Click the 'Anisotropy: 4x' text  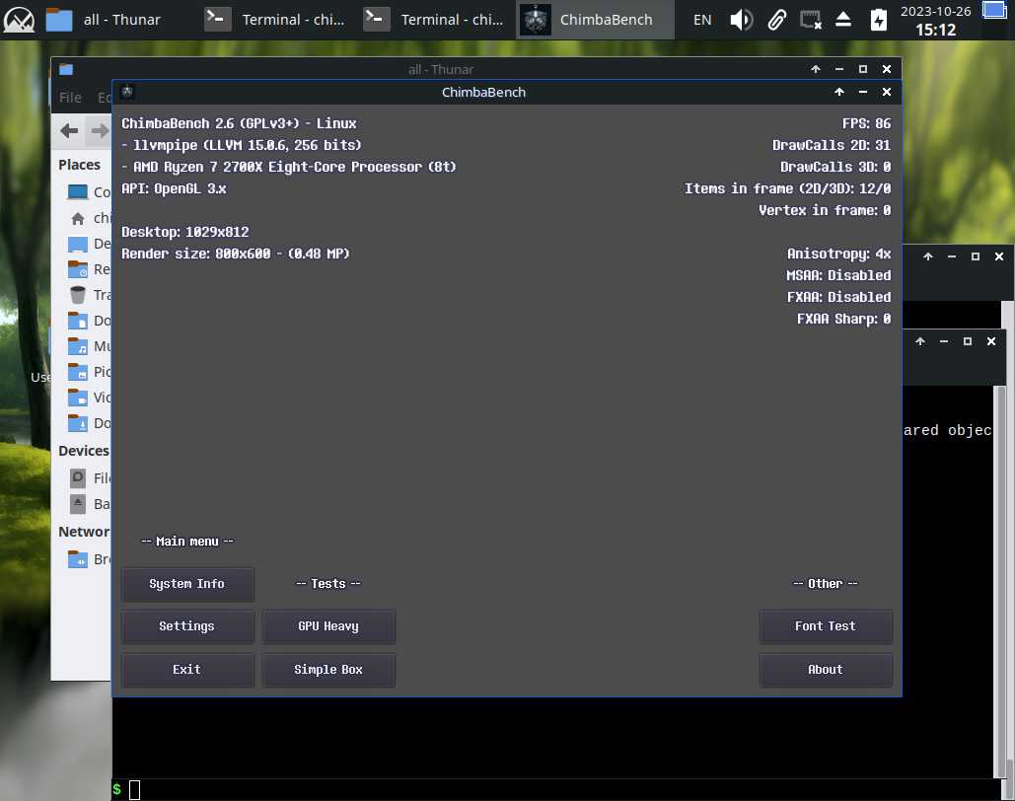838,254
